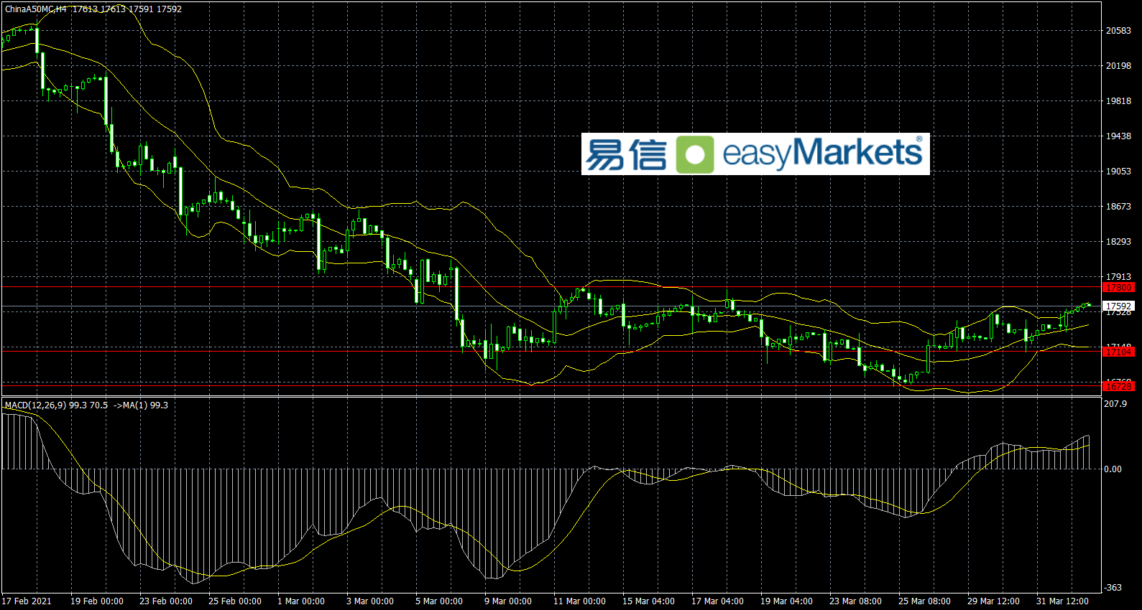Select the 25 Mar 08:00 time label
This screenshot has width=1142, height=610.
(924, 601)
